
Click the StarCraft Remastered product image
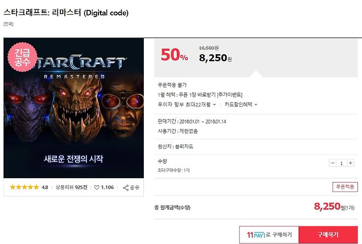pyautogui.click(x=73, y=108)
